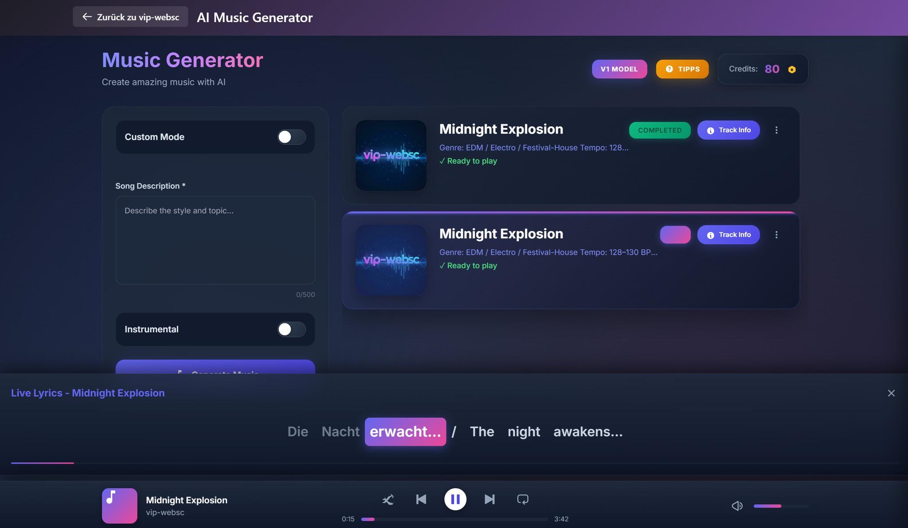Open Track Info for the second track
Image resolution: width=908 pixels, height=528 pixels.
(728, 235)
